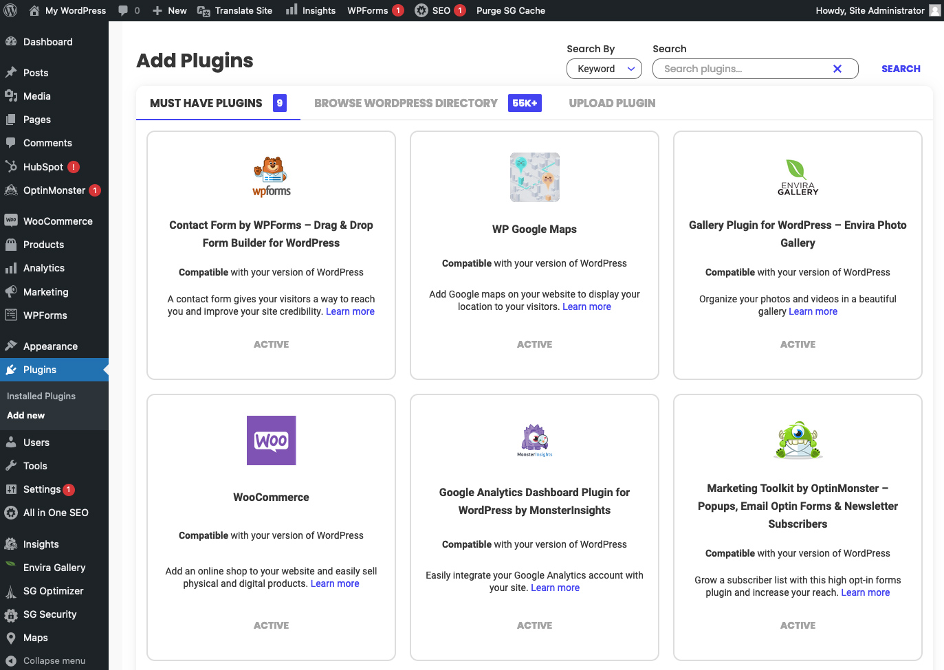Click Learn more on WooCommerce card
The width and height of the screenshot is (944, 670).
click(335, 583)
